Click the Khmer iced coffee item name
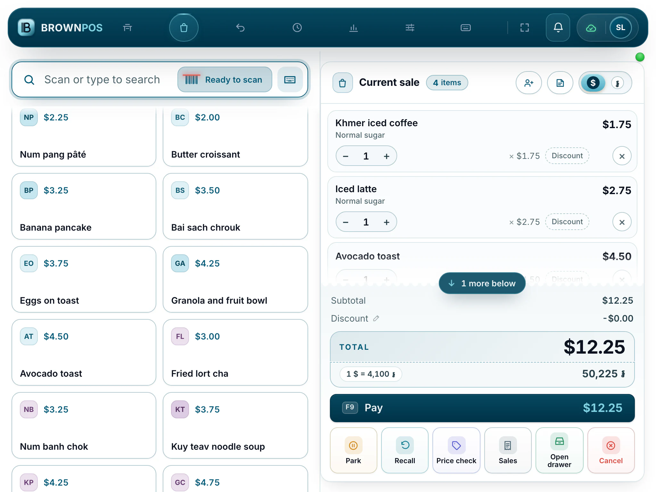Screen dimensions: 656x492 [x=376, y=123]
